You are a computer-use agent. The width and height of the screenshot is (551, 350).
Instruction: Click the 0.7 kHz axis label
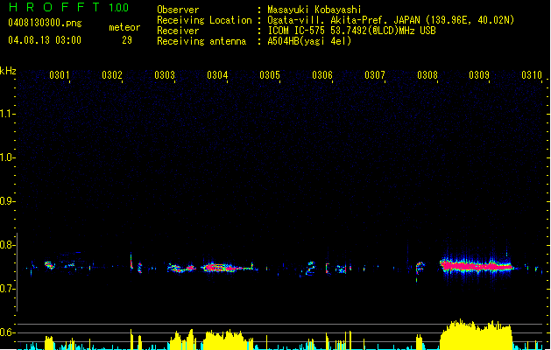click(6, 289)
